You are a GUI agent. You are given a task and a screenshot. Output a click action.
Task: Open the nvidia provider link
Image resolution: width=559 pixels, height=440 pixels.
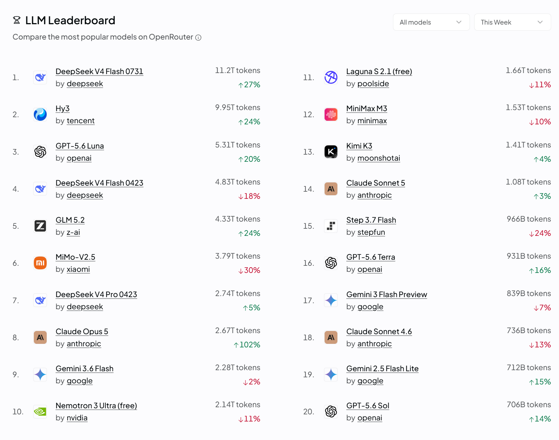77,418
